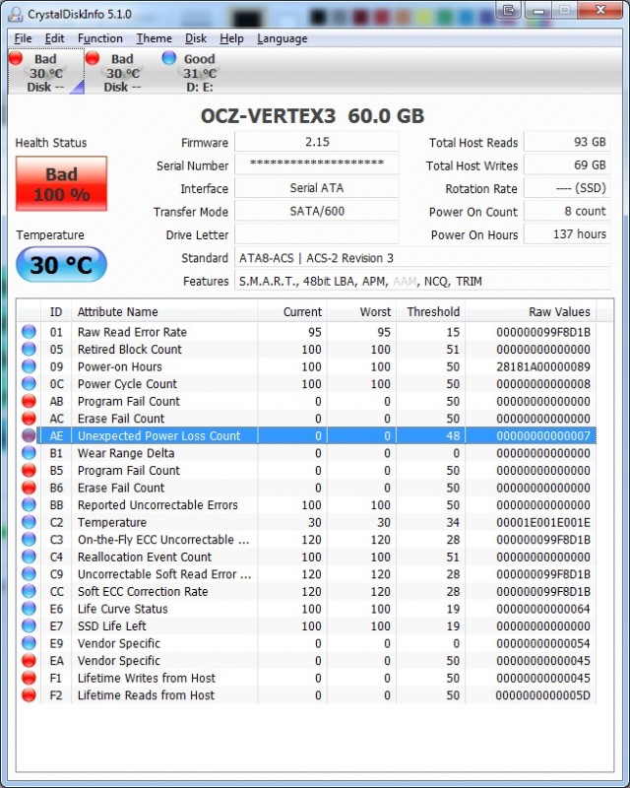Click the Total Host Reads 93 GB value
The height and width of the screenshot is (788, 630).
point(567,142)
